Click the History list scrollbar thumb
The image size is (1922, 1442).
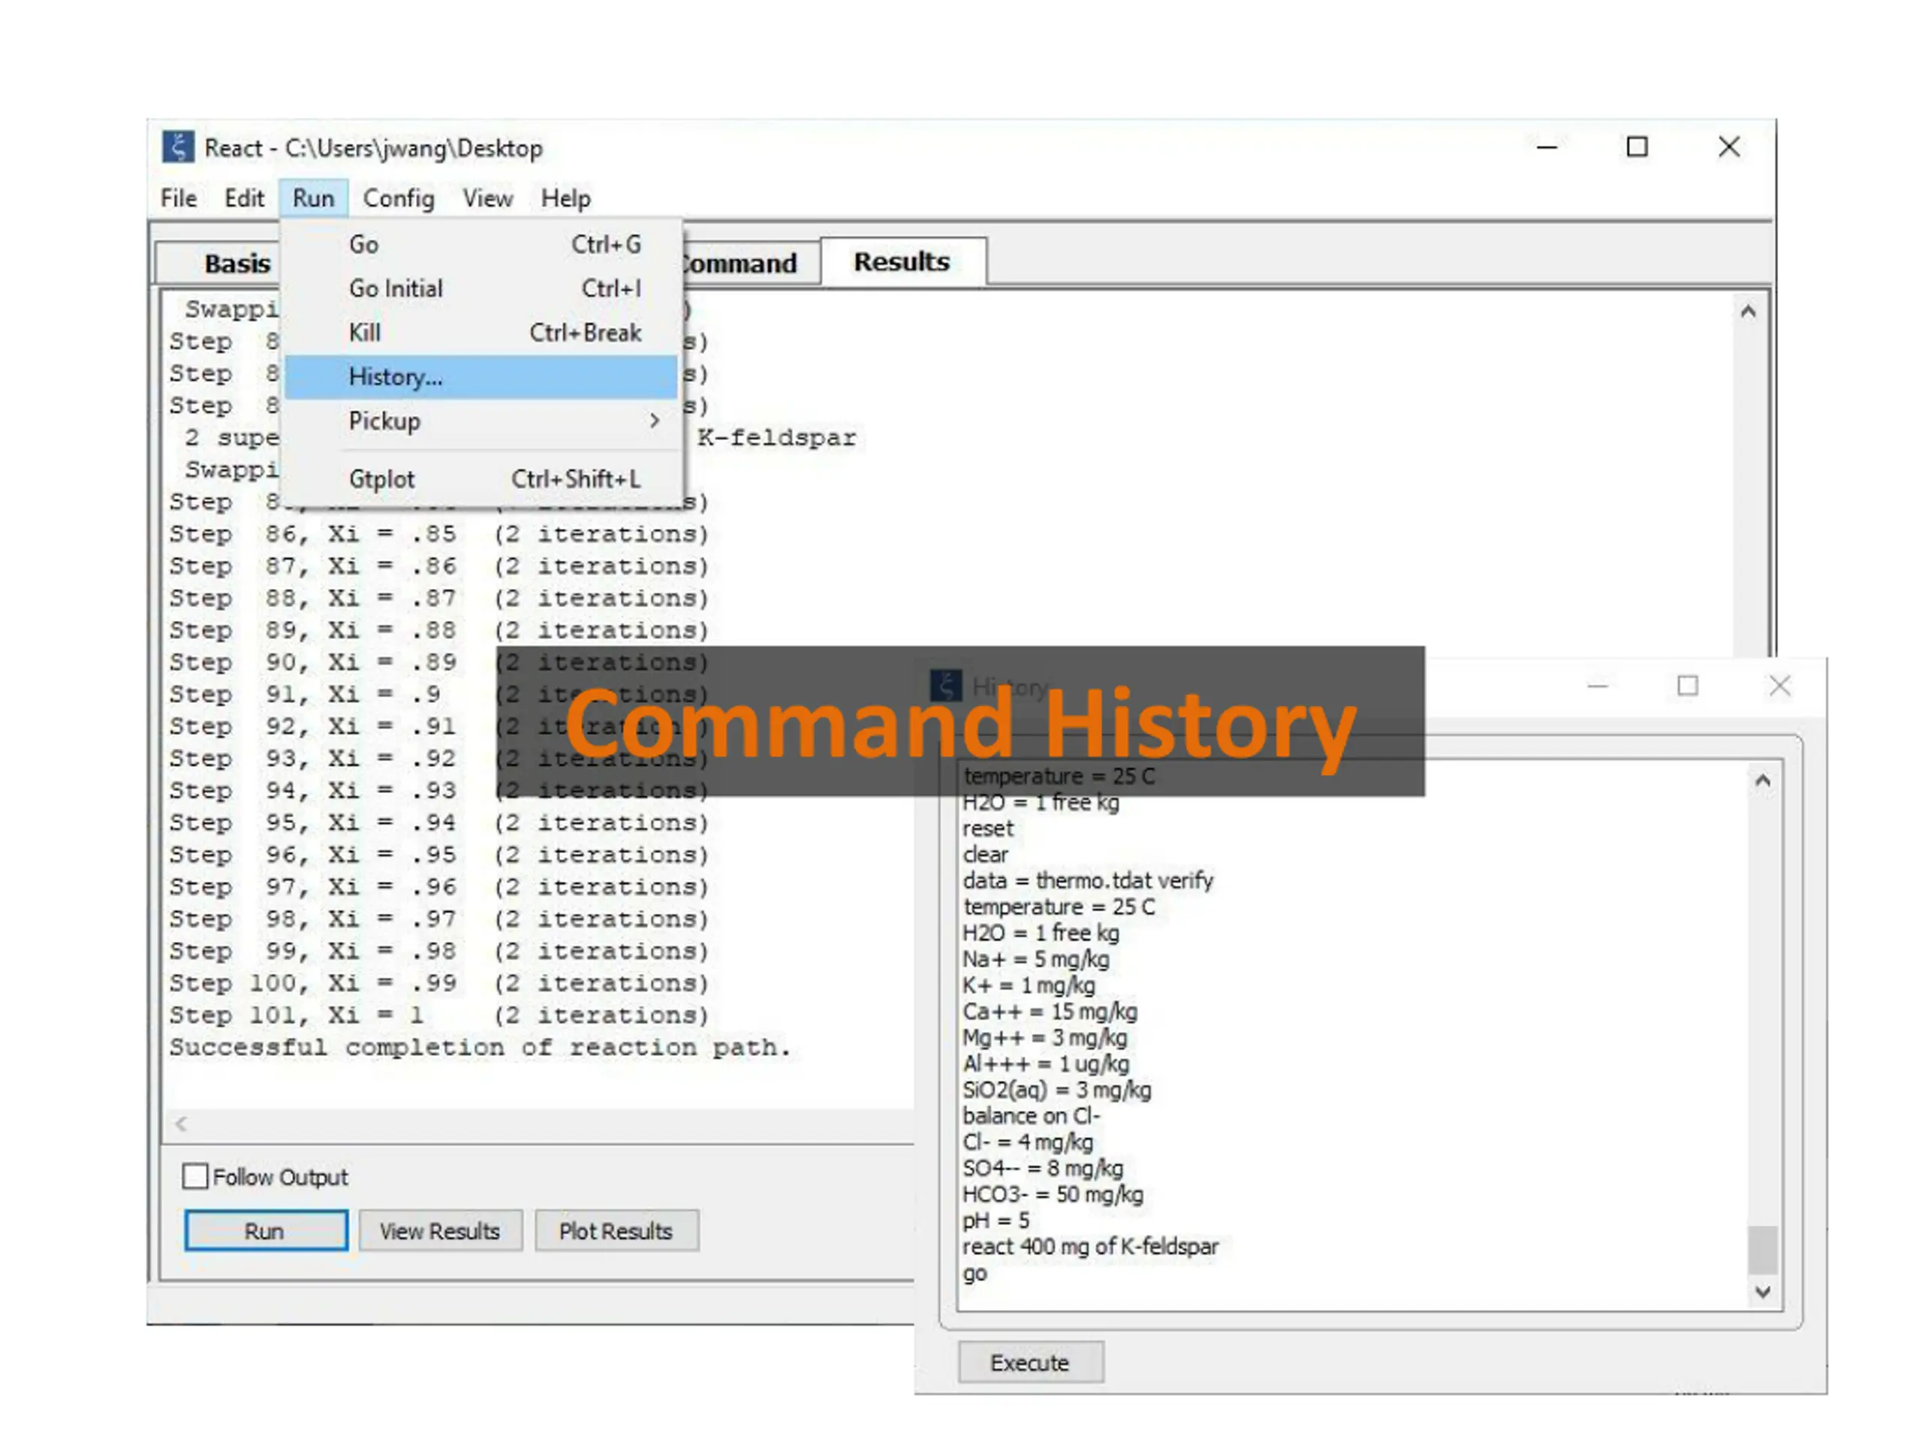[x=1762, y=1250]
